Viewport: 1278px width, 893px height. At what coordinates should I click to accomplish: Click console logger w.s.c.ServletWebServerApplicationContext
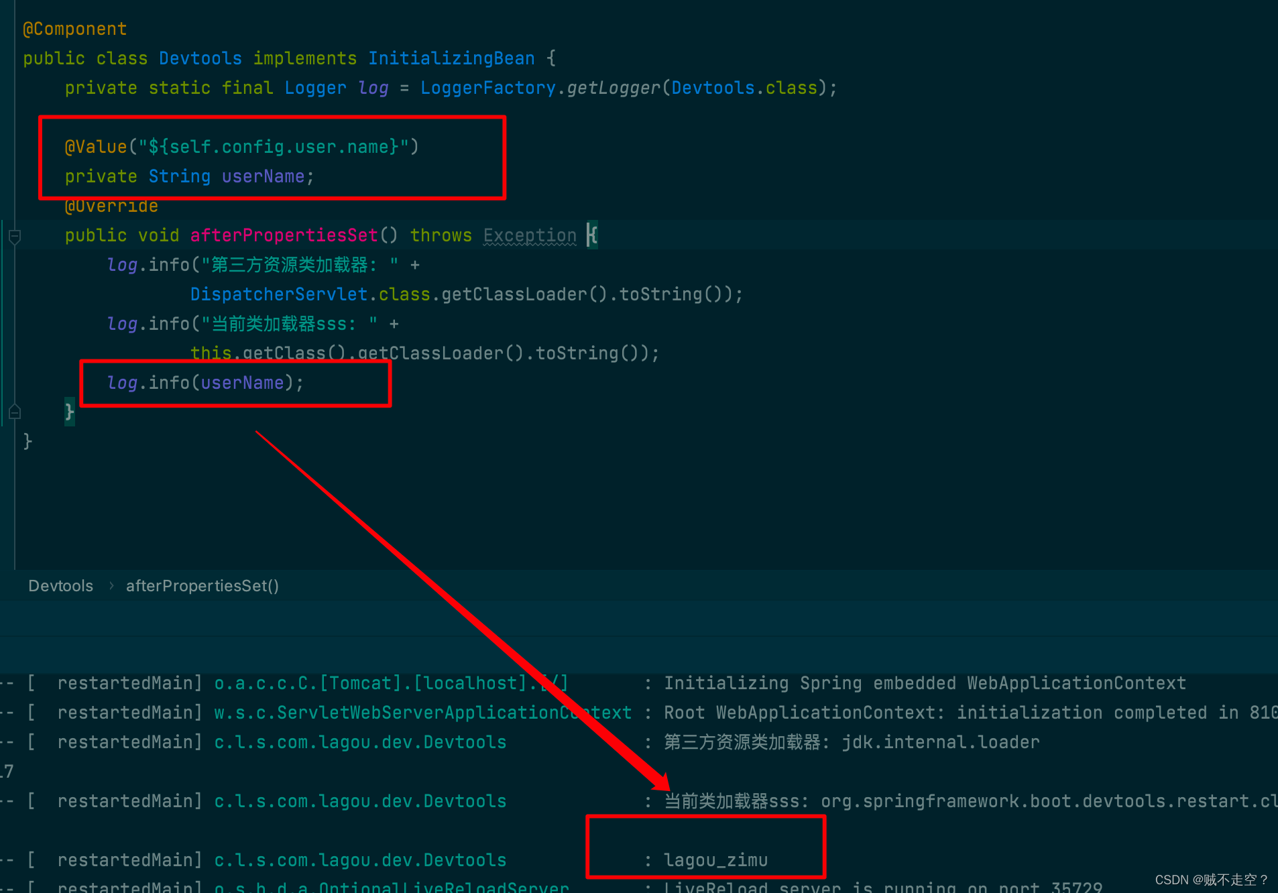point(423,713)
